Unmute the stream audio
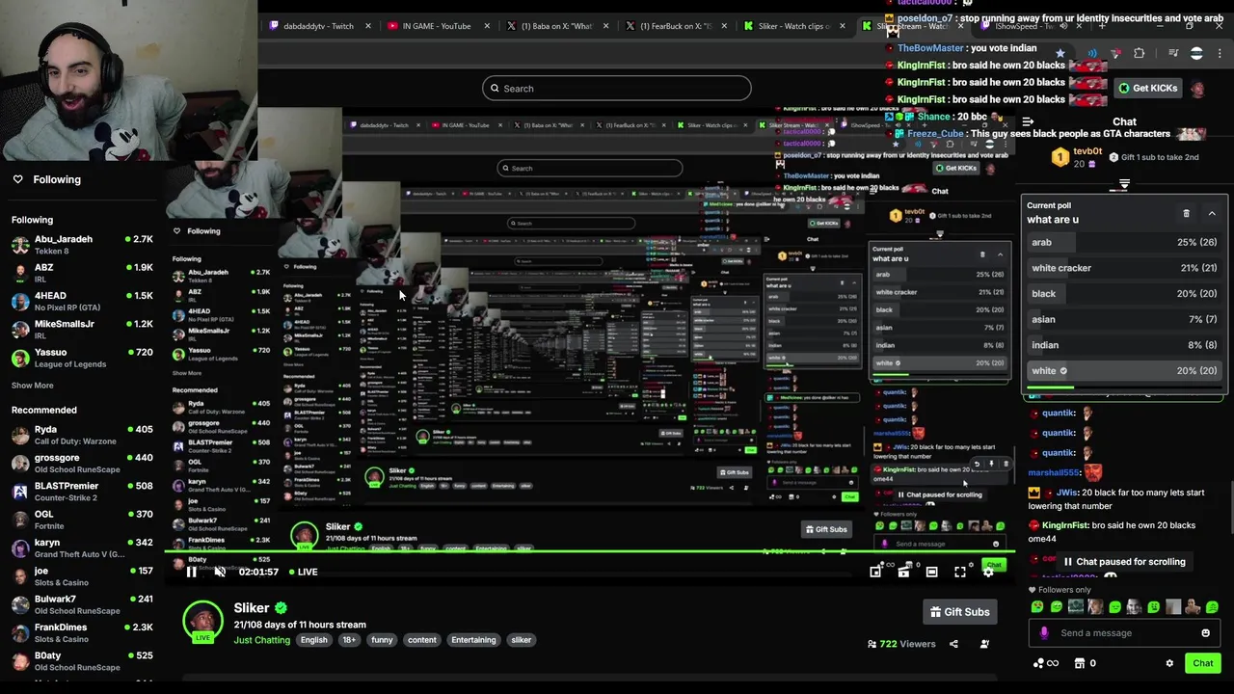The image size is (1234, 694). (x=220, y=572)
